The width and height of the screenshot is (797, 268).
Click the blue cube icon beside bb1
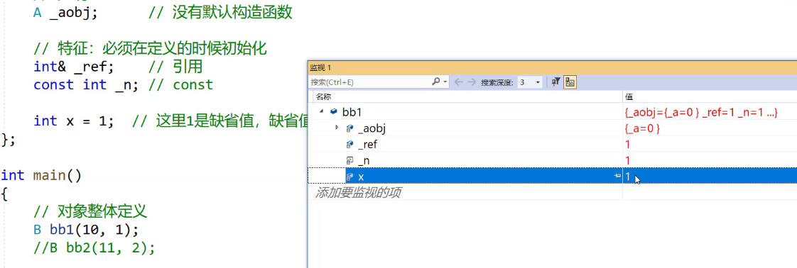[x=333, y=111]
